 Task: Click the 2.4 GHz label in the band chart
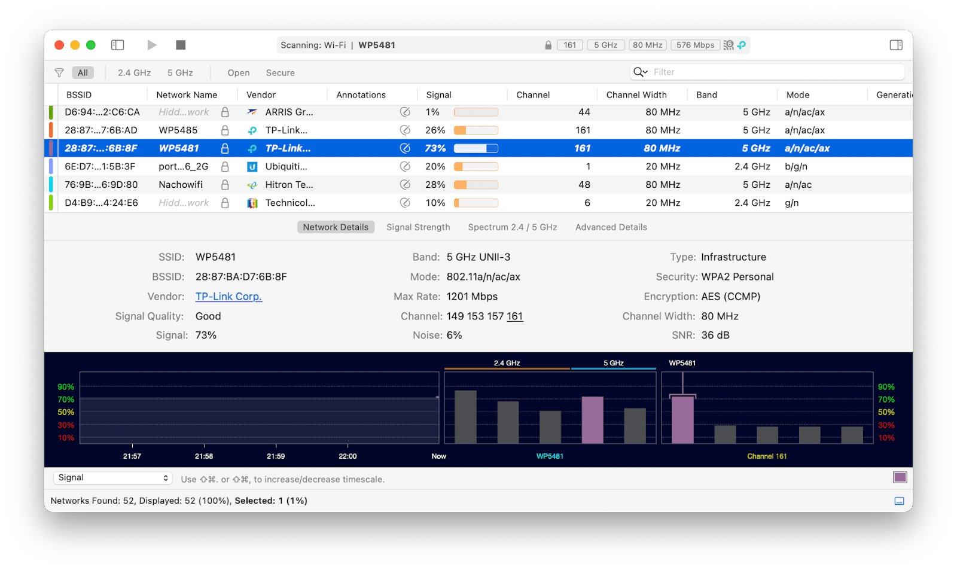pyautogui.click(x=507, y=363)
